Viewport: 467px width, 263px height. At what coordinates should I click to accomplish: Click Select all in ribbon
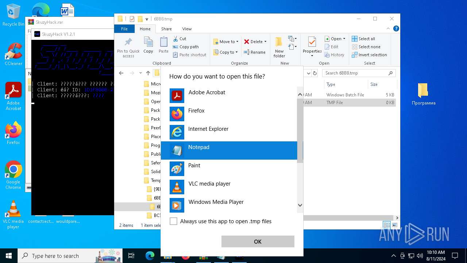(x=363, y=39)
